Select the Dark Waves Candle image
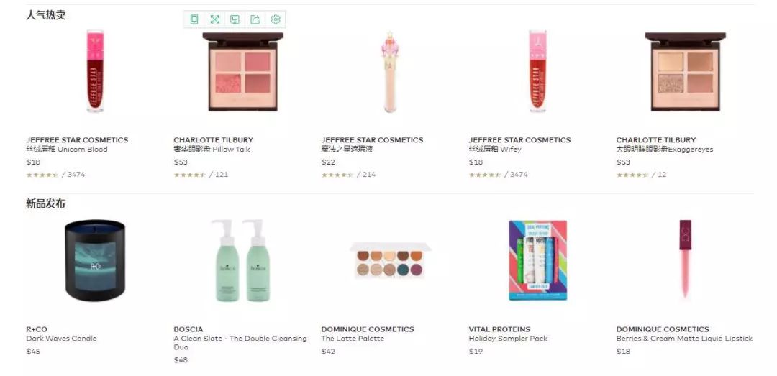 (x=95, y=260)
